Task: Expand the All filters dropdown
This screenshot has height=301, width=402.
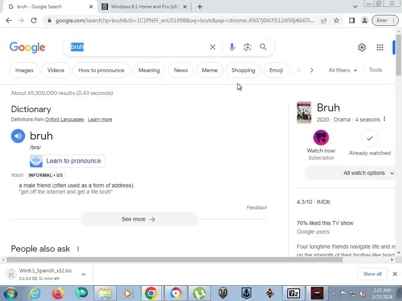Action: 343,70
